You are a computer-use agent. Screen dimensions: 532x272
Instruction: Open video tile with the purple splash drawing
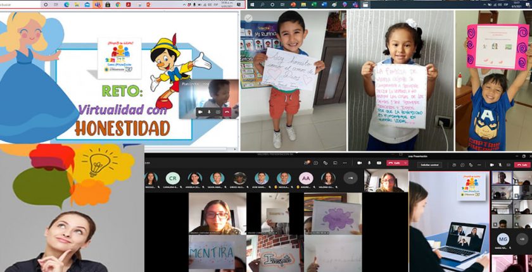pos(333,214)
